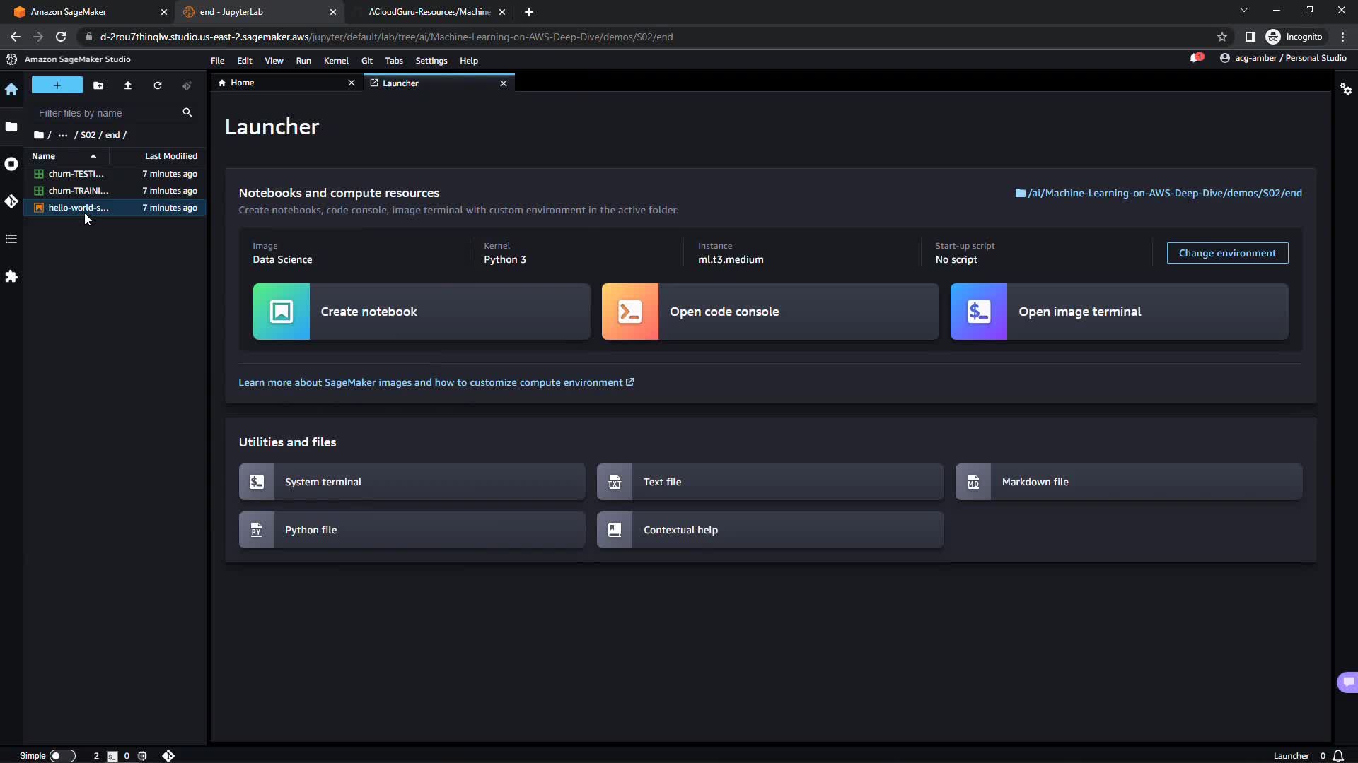1358x763 pixels.
Task: Open running terminals and kernels panel
Action: pyautogui.click(x=11, y=164)
